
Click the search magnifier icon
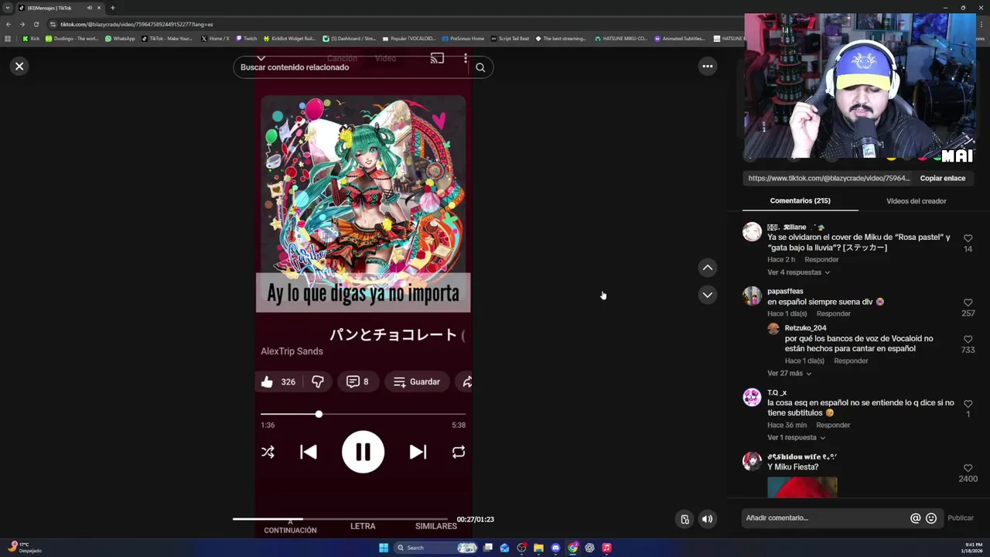pyautogui.click(x=480, y=67)
